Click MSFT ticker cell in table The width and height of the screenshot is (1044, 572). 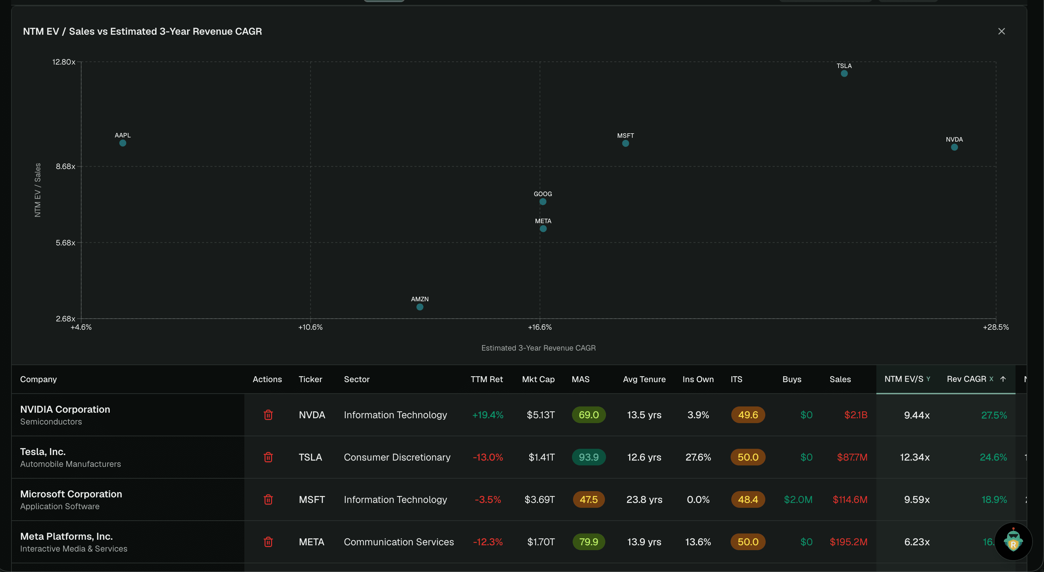pos(312,499)
